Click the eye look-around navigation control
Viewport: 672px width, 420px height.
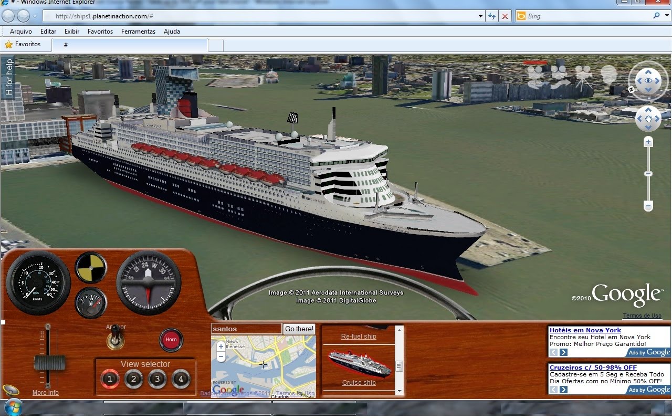click(648, 80)
